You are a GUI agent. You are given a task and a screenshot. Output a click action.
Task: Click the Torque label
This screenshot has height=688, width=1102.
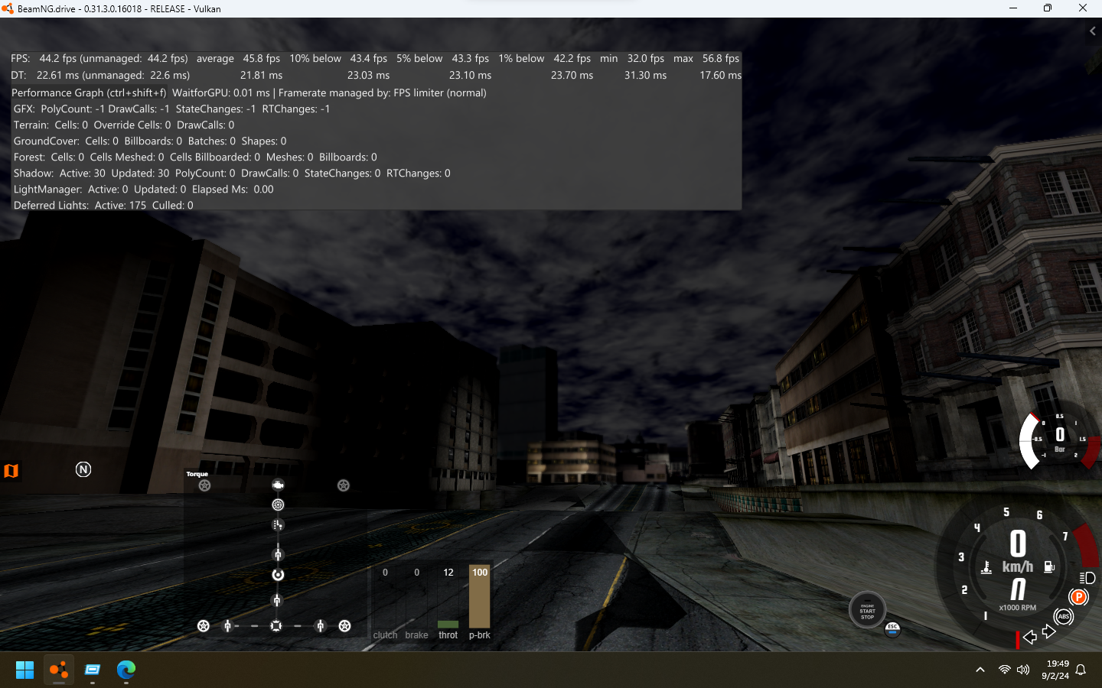click(x=197, y=474)
